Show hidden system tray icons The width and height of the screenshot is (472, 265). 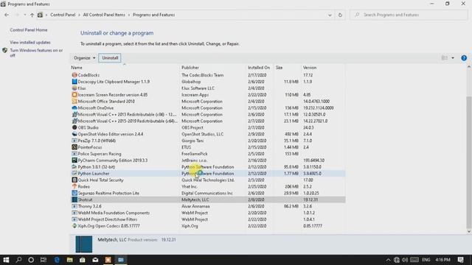pyautogui.click(x=389, y=260)
